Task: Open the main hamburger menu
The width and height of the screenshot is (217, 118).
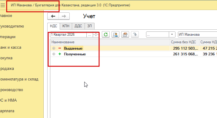Action: [x=2, y=5]
